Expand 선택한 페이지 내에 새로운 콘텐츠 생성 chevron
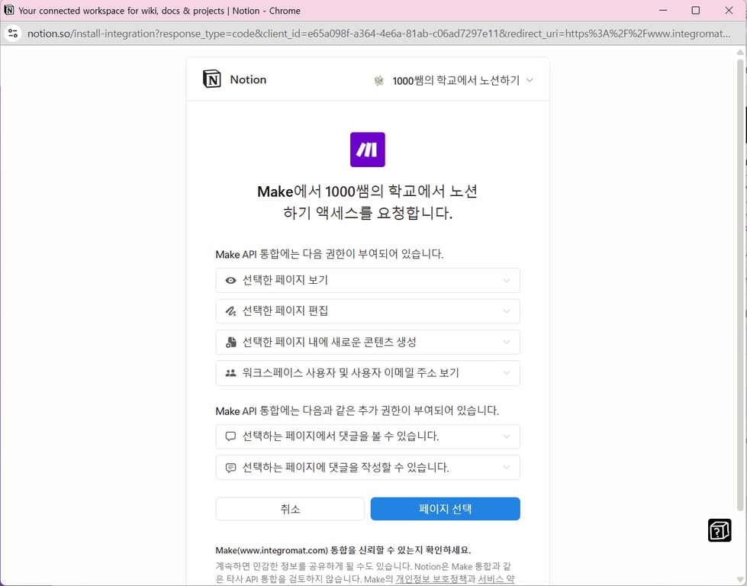 point(507,342)
